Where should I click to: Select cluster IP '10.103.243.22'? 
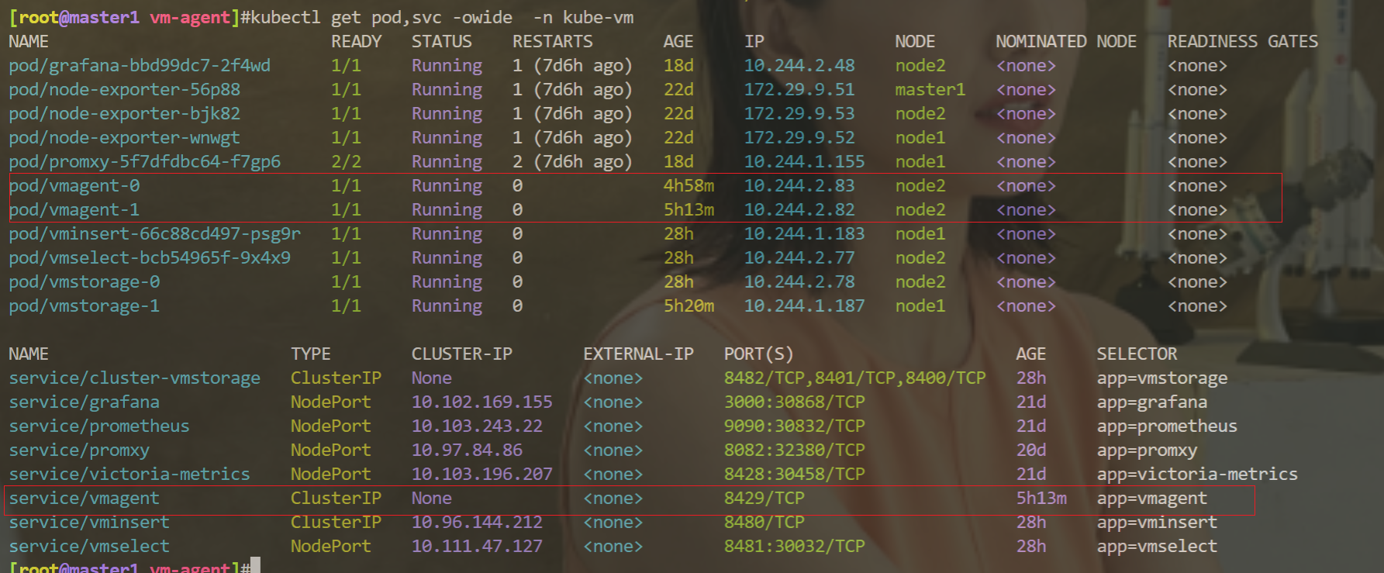[x=477, y=426]
